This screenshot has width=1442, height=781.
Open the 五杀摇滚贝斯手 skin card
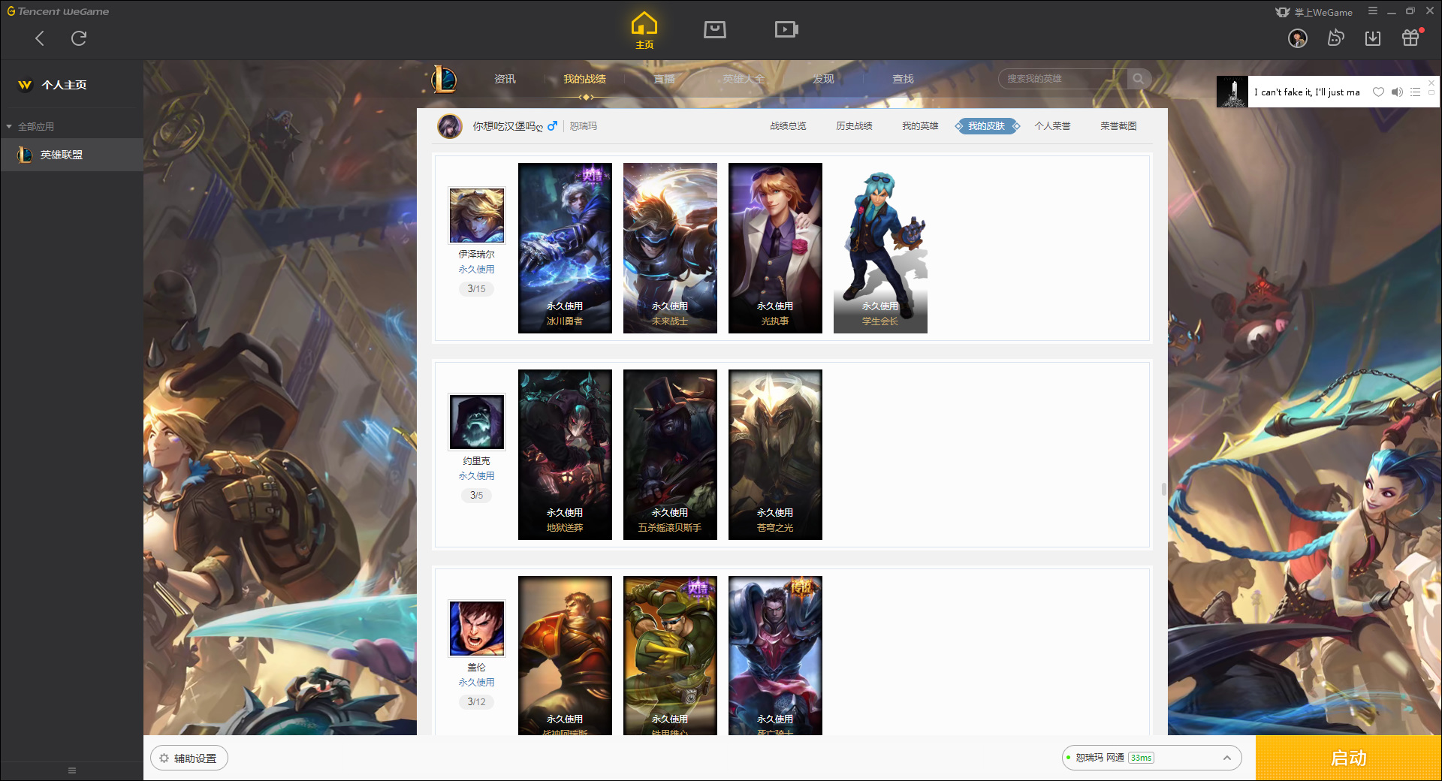pos(670,454)
